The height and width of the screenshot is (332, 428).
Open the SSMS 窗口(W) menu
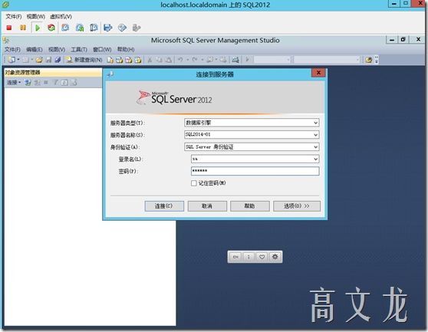pos(102,50)
